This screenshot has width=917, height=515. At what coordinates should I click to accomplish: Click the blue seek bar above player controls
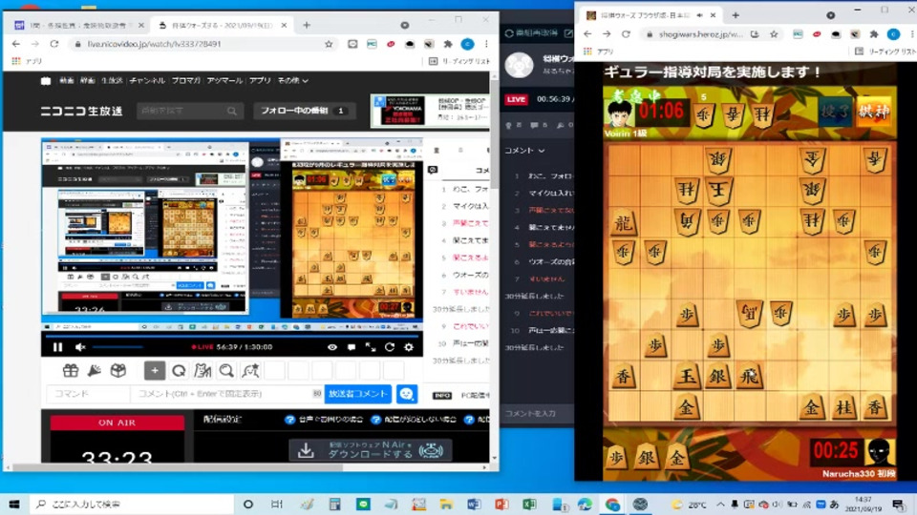231,336
